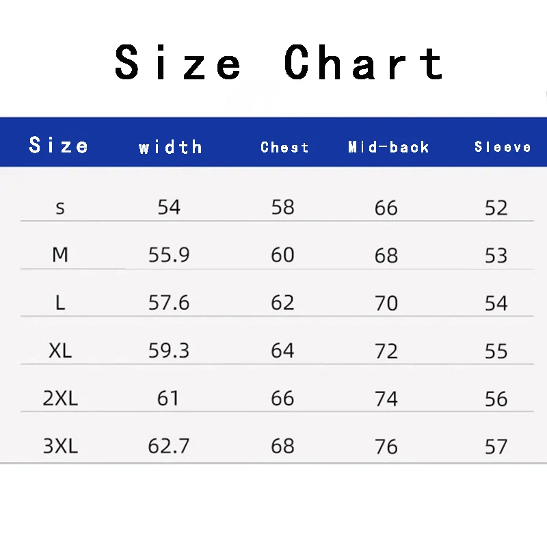
Task: Click width value 59.3
Action: 169,350
